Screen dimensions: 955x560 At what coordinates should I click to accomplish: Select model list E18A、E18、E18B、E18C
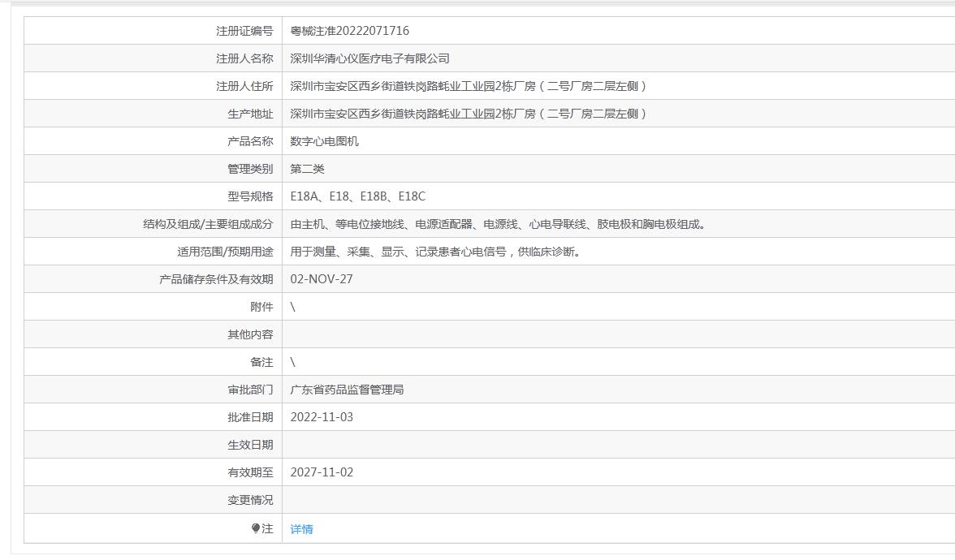coord(358,196)
